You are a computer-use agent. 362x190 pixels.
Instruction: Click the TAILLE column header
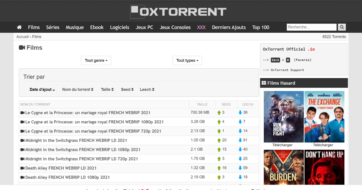point(202,104)
